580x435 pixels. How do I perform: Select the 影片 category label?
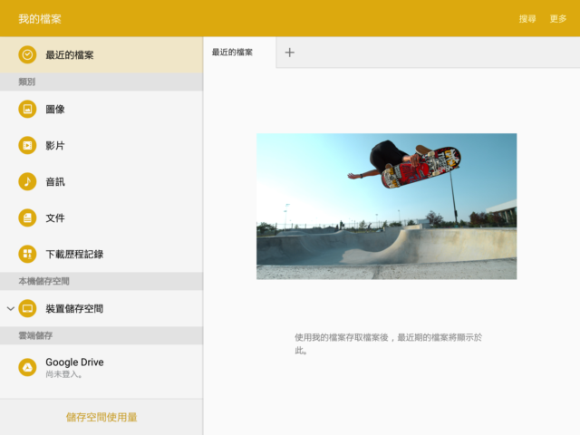pos(55,145)
